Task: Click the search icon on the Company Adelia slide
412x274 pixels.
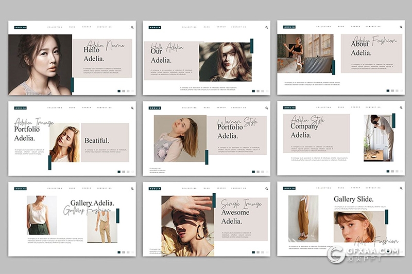Action: pyautogui.click(x=401, y=108)
